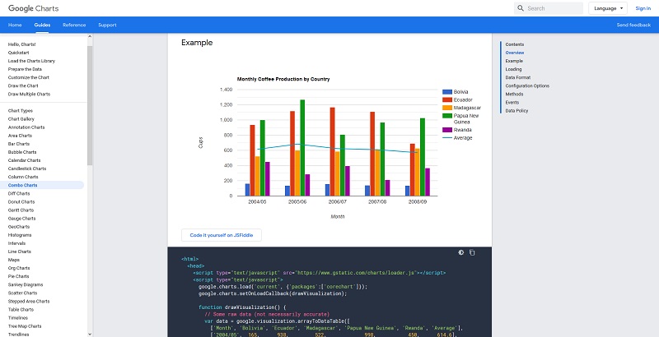Toggle dark code theme icon
The height and width of the screenshot is (337, 659).
(461, 252)
